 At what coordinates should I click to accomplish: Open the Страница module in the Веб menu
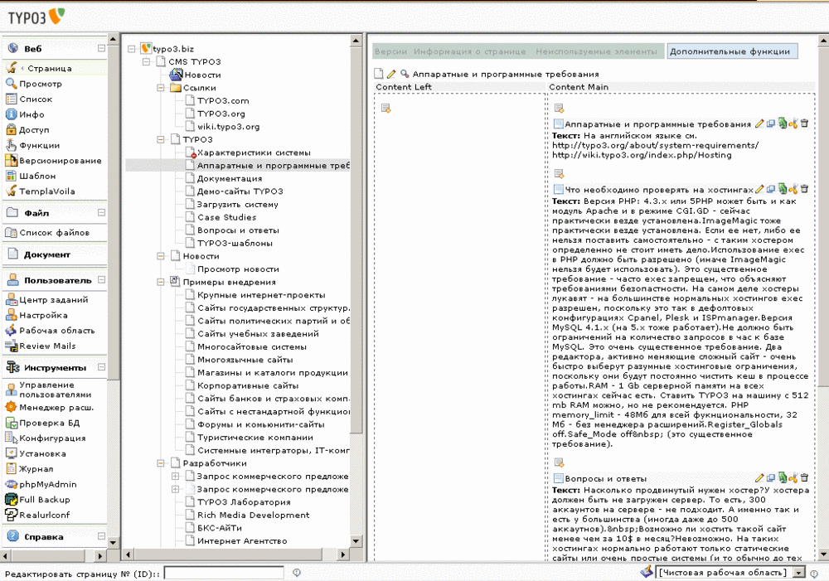coord(49,68)
